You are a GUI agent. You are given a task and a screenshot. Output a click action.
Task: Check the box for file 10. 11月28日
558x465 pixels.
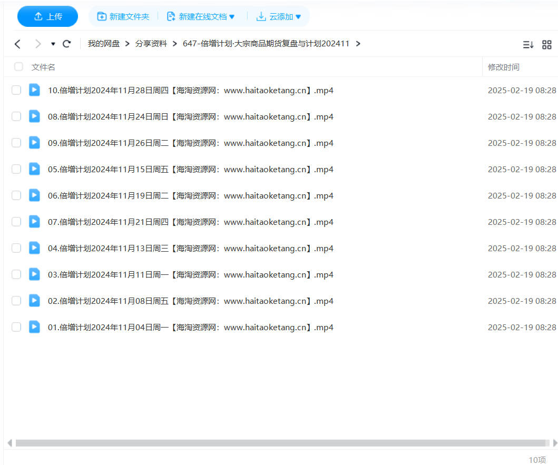click(x=16, y=90)
